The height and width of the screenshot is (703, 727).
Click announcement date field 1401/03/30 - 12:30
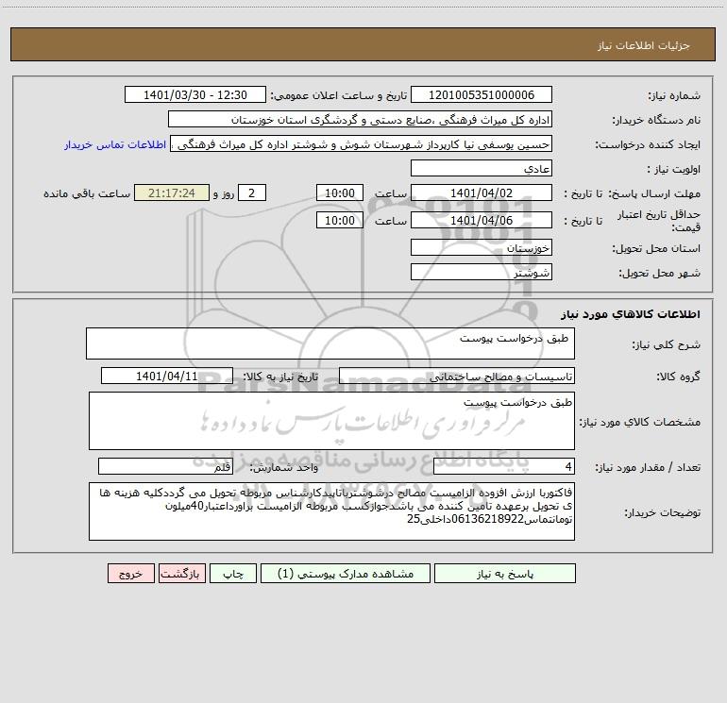[x=195, y=95]
